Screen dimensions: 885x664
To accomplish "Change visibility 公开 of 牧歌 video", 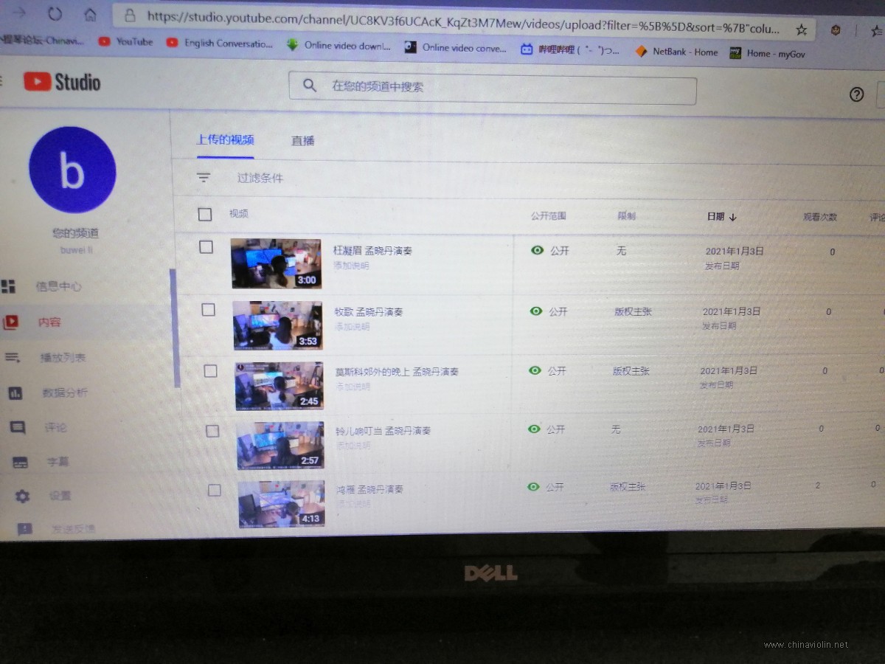I will coord(549,311).
